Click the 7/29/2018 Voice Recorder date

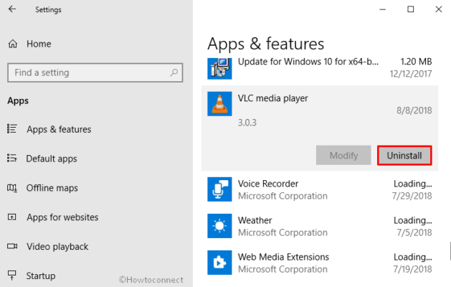pos(412,196)
